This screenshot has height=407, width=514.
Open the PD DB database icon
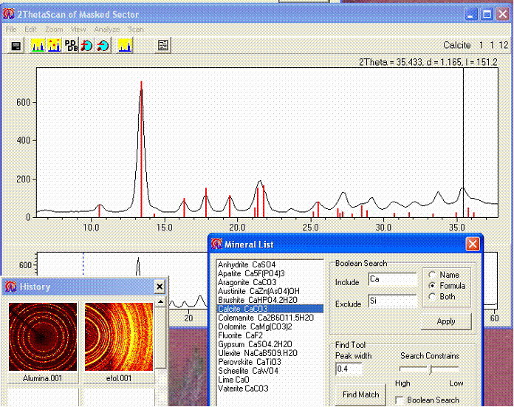click(72, 46)
